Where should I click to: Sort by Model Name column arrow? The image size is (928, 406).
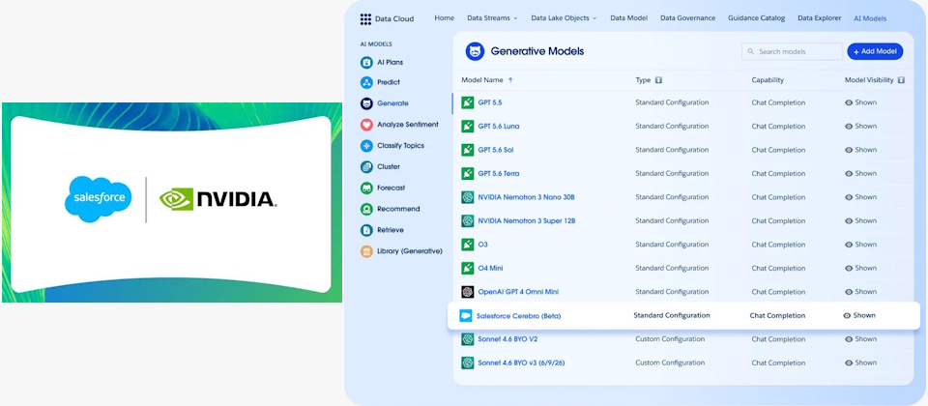510,80
